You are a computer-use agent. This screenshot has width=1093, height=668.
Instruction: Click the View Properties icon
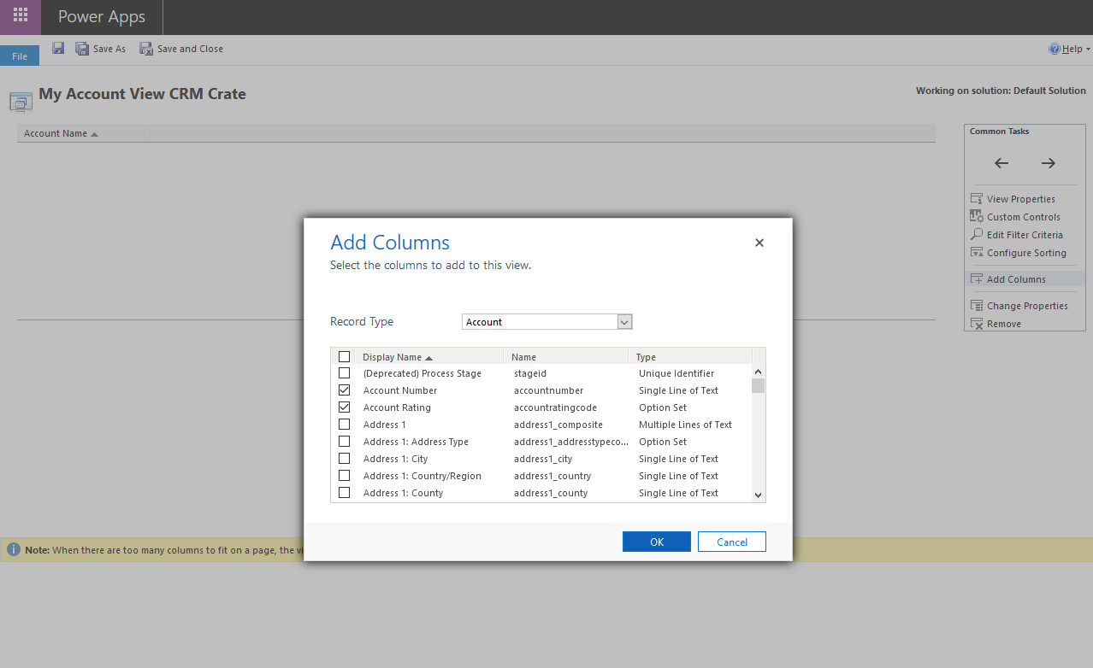click(976, 198)
